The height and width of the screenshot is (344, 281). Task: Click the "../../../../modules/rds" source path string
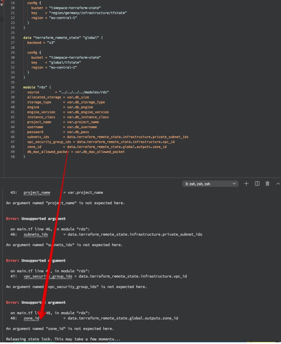click(x=84, y=92)
